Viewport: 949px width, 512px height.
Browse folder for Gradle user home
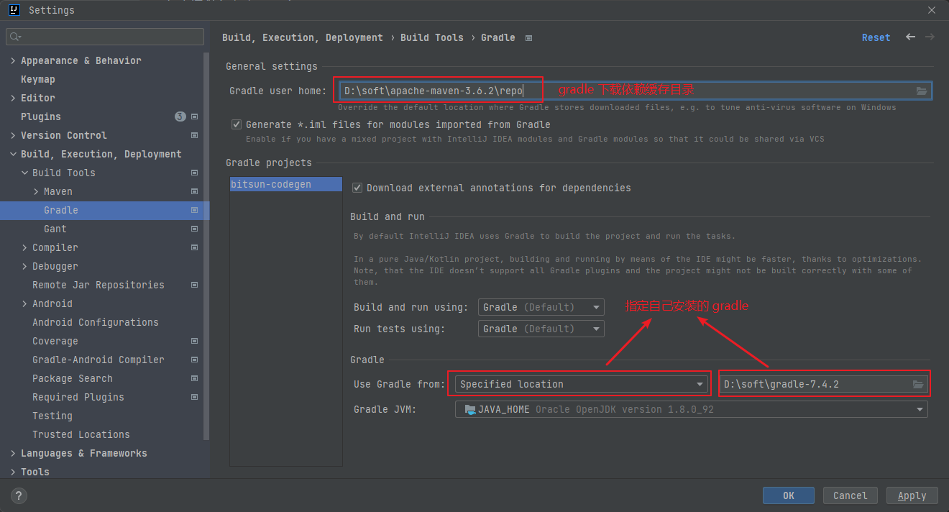[x=922, y=91]
